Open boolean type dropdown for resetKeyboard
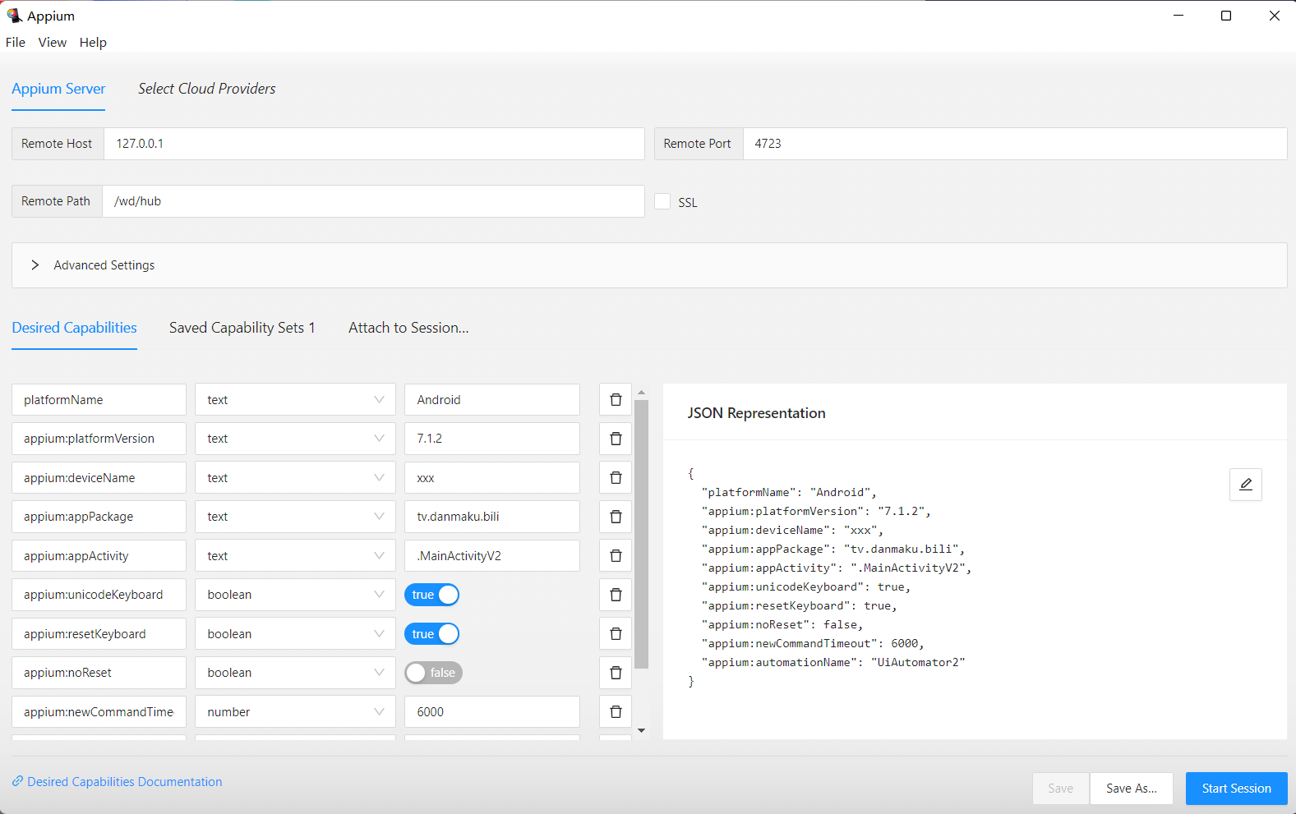The width and height of the screenshot is (1296, 814). tap(295, 634)
